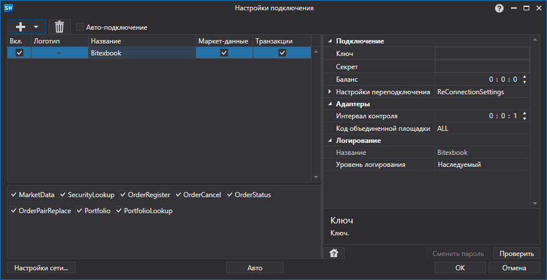The height and width of the screenshot is (280, 547).
Task: Expand Настройки переподключения settings
Action: (x=330, y=91)
